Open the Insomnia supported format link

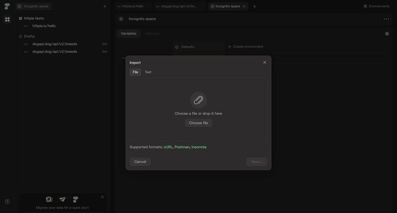199,147
